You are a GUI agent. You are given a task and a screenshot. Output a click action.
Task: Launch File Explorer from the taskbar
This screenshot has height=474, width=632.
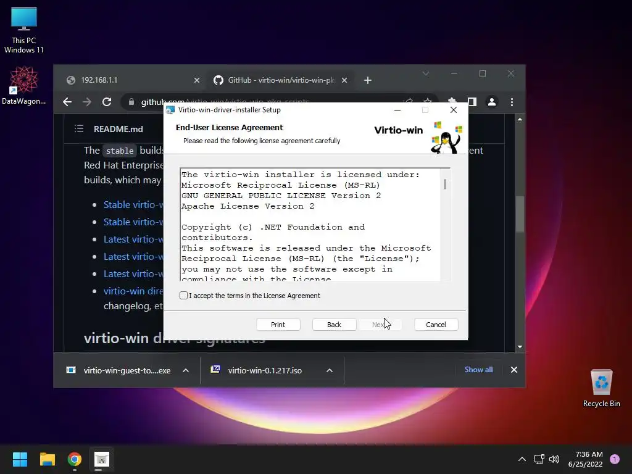(47, 459)
